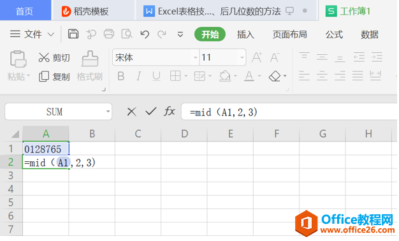Click Middle Align icon
The image size is (399, 241).
(x=322, y=57)
